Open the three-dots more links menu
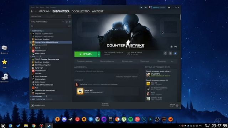The image size is (228, 128). (x=172, y=61)
